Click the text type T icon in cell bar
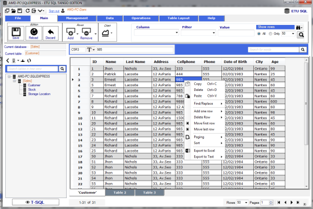The width and height of the screenshot is (313, 209). coord(89,50)
